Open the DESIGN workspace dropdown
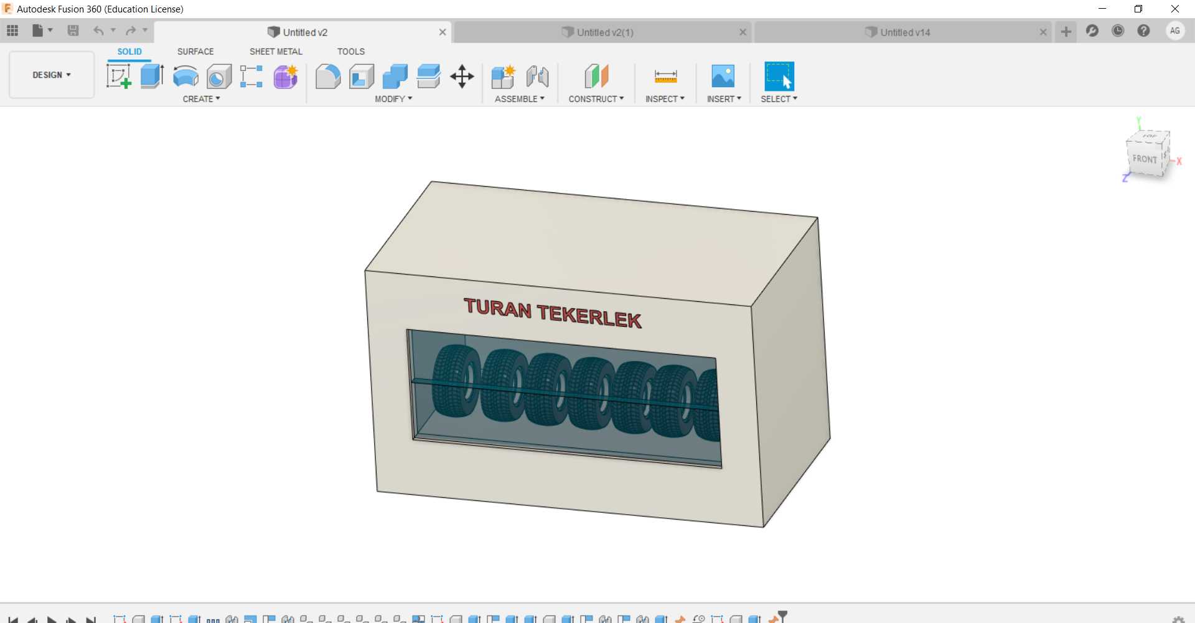The height and width of the screenshot is (623, 1195). pos(52,75)
